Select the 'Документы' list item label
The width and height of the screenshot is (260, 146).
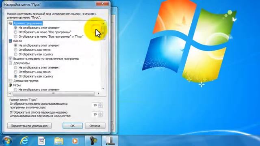[22, 63]
